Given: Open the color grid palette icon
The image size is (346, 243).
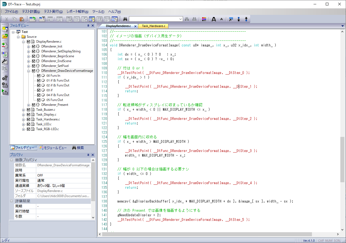Looking at the screenshot, I should pyautogui.click(x=204, y=19).
